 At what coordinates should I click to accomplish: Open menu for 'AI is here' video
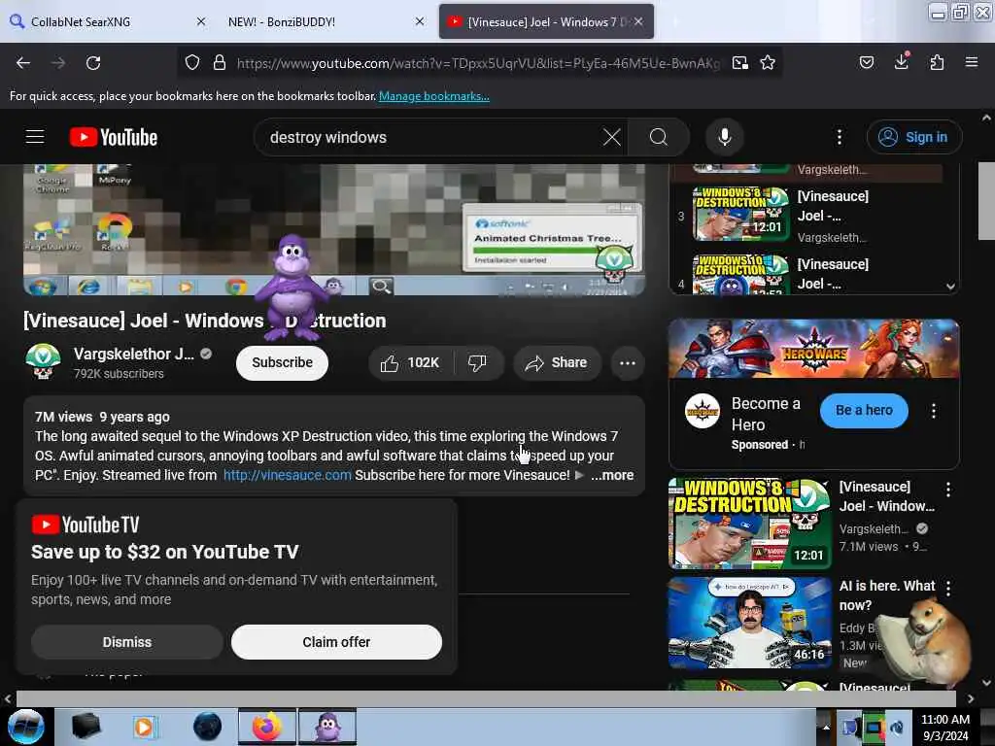coord(948,588)
